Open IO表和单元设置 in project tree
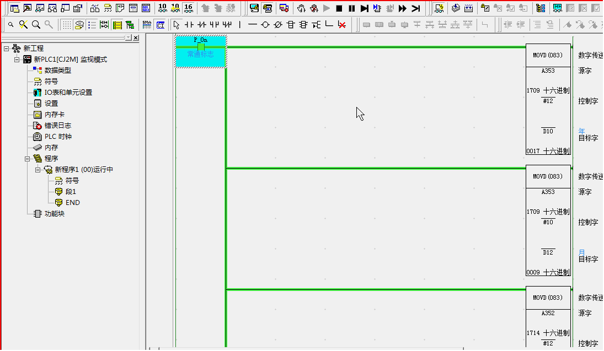The width and height of the screenshot is (604, 351). (68, 93)
